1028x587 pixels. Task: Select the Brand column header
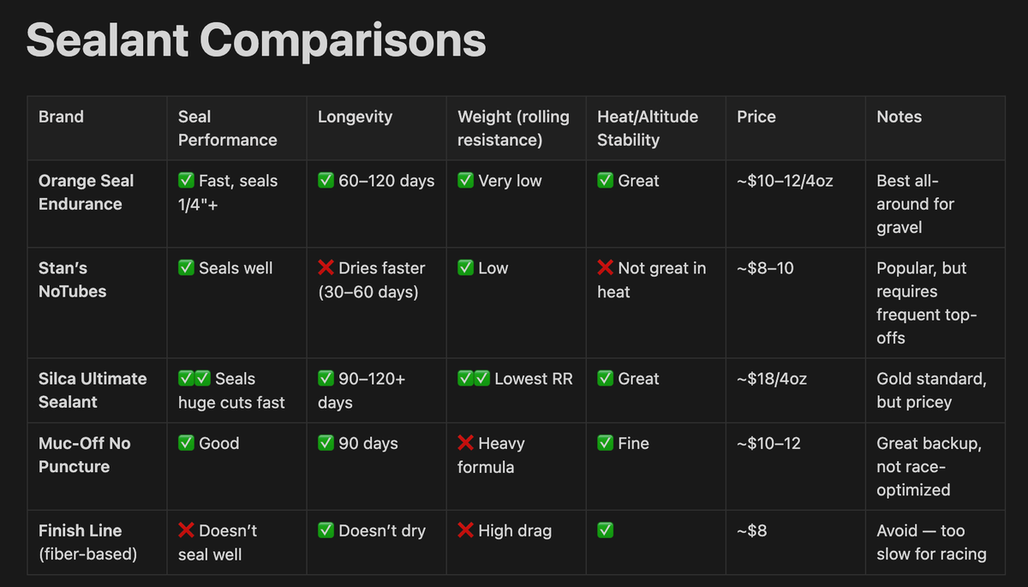(97, 128)
